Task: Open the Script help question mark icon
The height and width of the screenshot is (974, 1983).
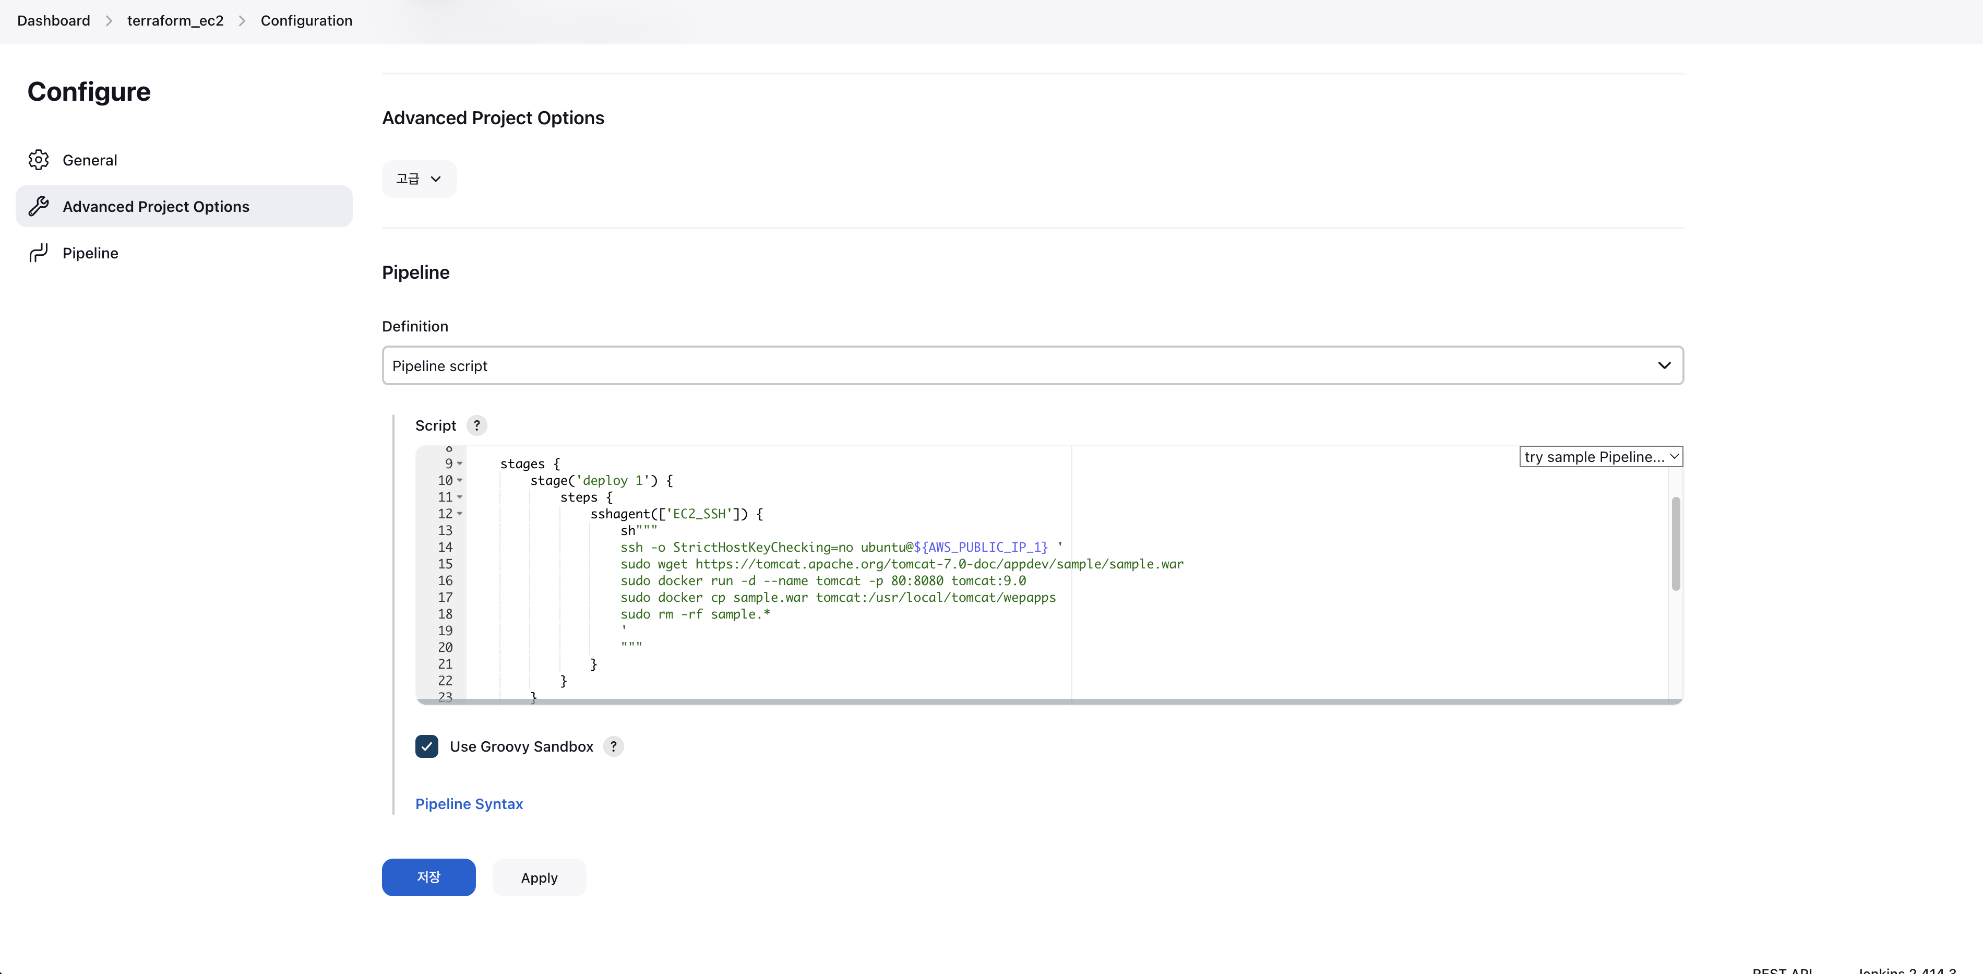Action: pos(476,426)
